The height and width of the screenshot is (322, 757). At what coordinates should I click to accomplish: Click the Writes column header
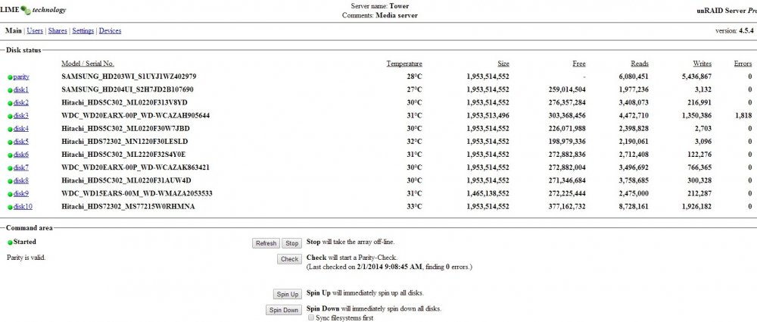702,64
